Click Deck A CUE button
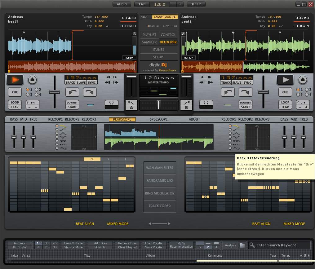The height and width of the screenshot is (269, 315). pos(15,92)
